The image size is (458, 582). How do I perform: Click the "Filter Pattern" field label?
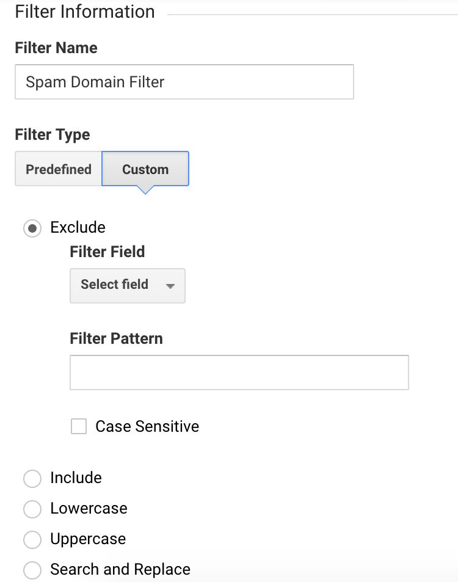pos(116,338)
